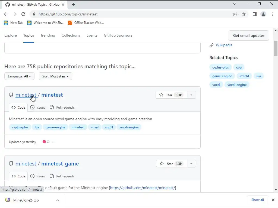The image size is (278, 208).
Task: Click the lua tag on minetest/minetest card
Action: point(37,127)
